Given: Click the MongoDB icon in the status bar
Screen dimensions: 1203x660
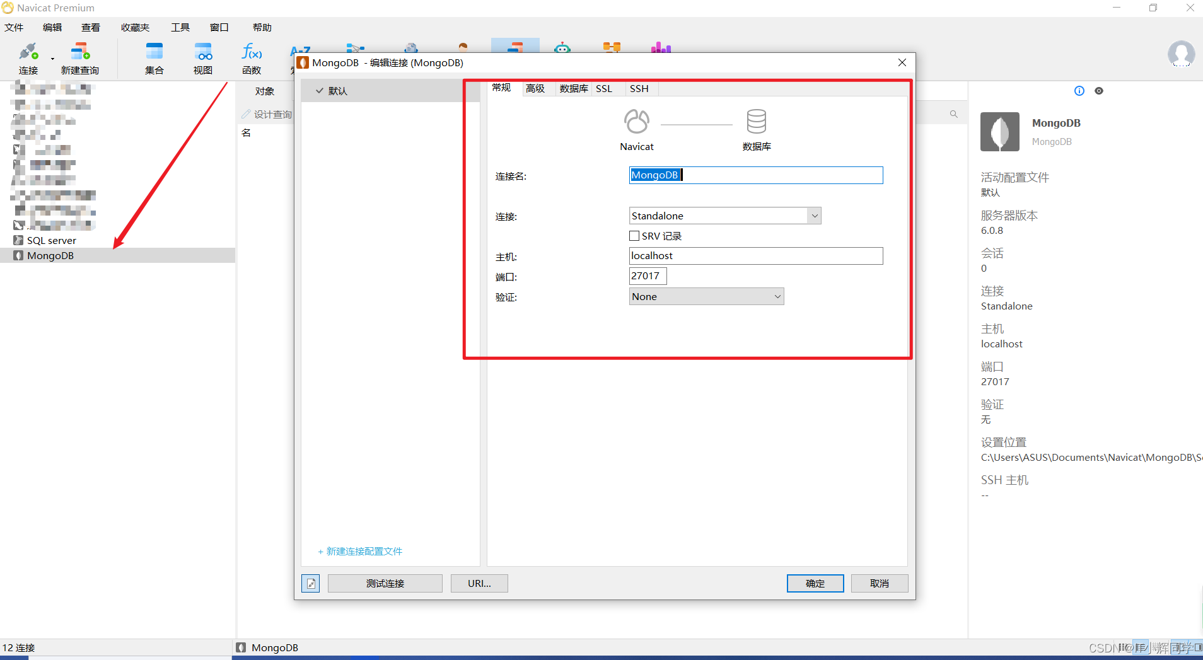Looking at the screenshot, I should tap(241, 647).
